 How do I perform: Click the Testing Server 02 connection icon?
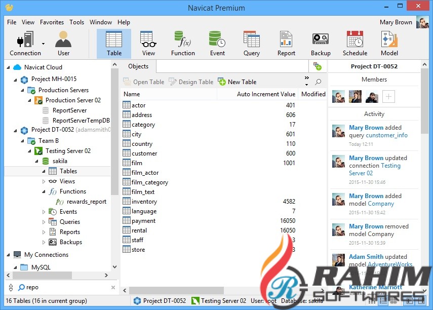click(x=38, y=151)
